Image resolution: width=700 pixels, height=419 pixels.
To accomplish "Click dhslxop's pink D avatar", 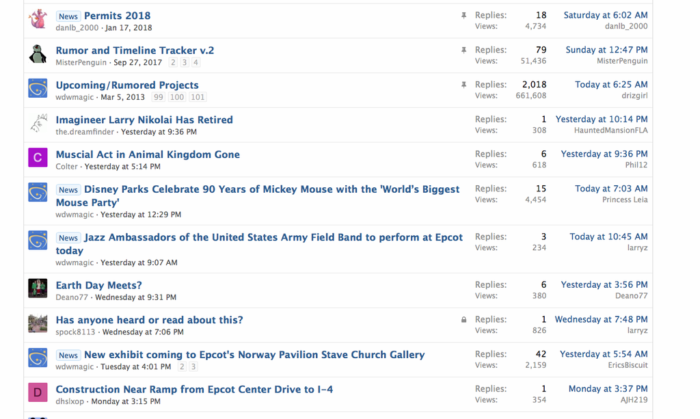I will click(38, 392).
